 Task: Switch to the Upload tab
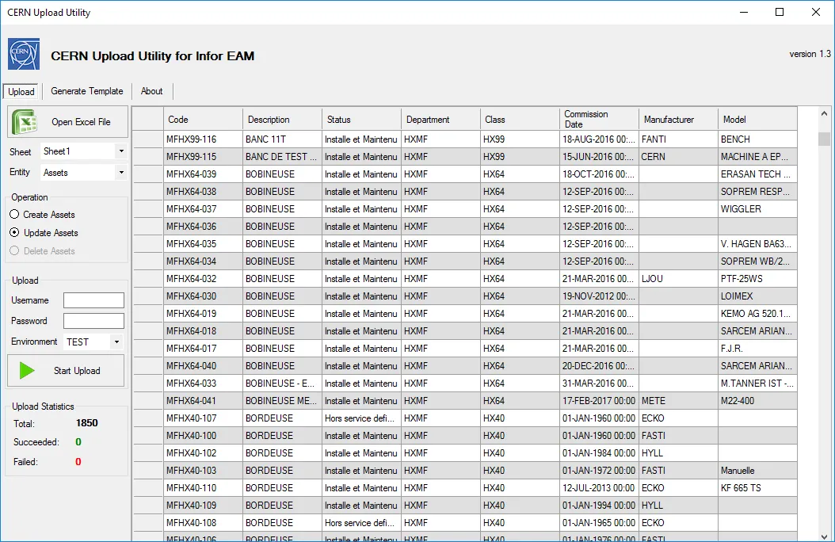[21, 92]
